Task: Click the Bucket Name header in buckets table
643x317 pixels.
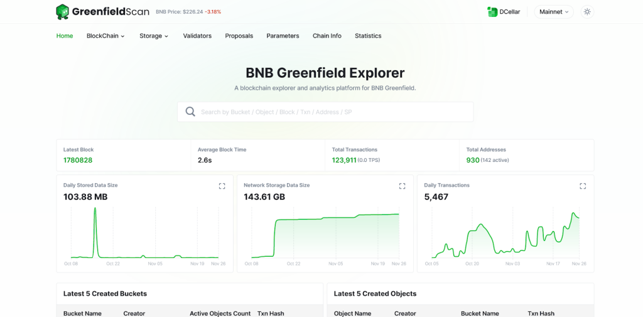Action: (82, 313)
